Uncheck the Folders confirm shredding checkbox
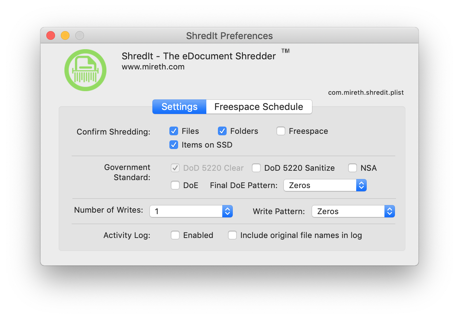 tap(222, 131)
